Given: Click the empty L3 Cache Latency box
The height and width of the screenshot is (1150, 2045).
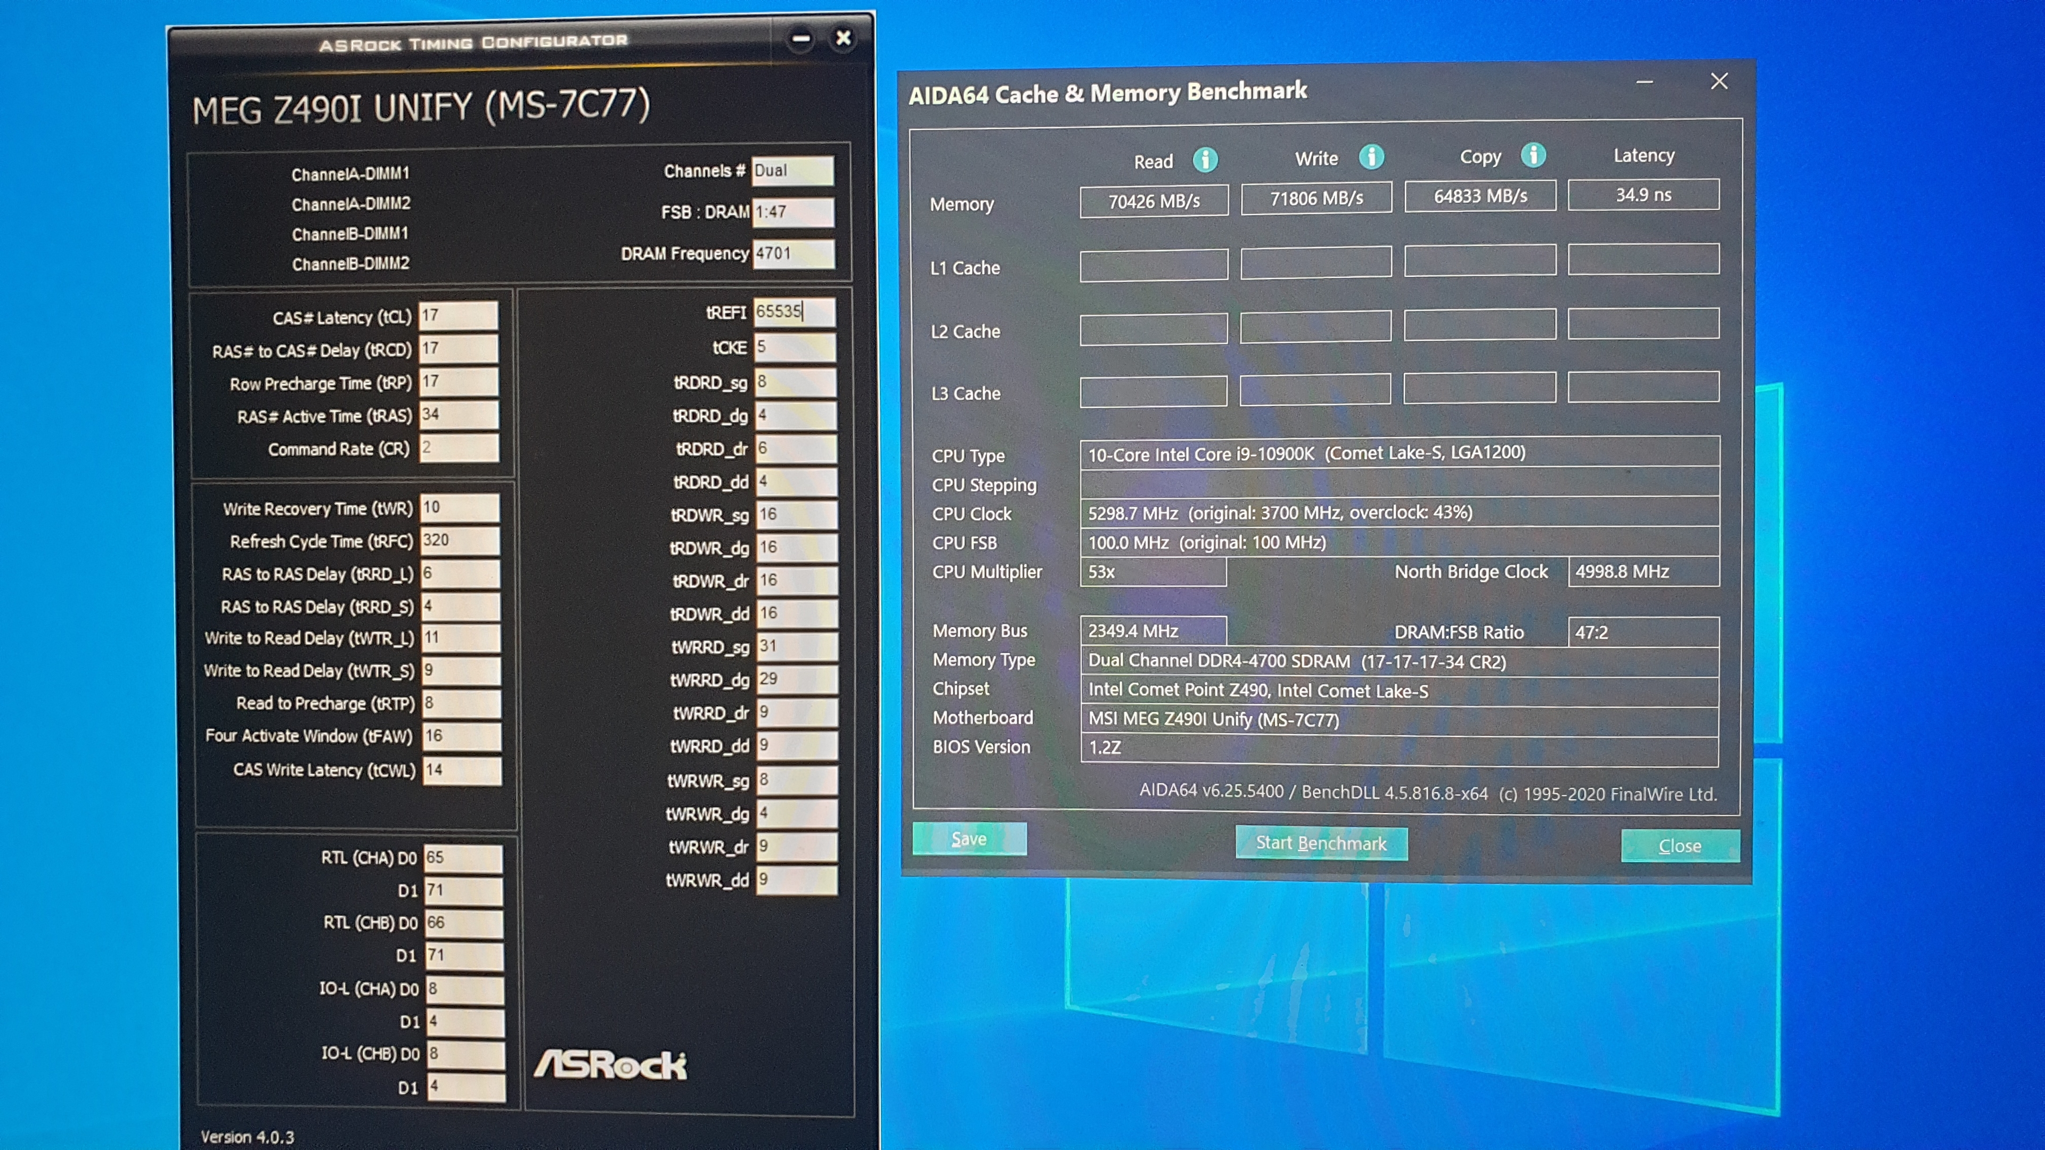Looking at the screenshot, I should pos(1643,387).
